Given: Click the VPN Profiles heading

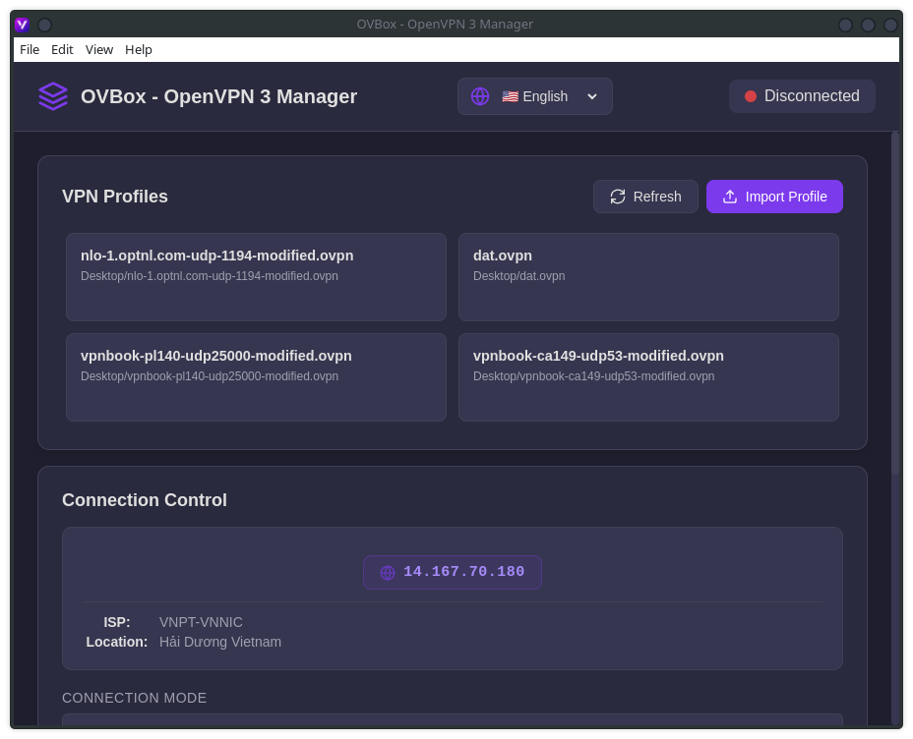Looking at the screenshot, I should click(x=115, y=197).
